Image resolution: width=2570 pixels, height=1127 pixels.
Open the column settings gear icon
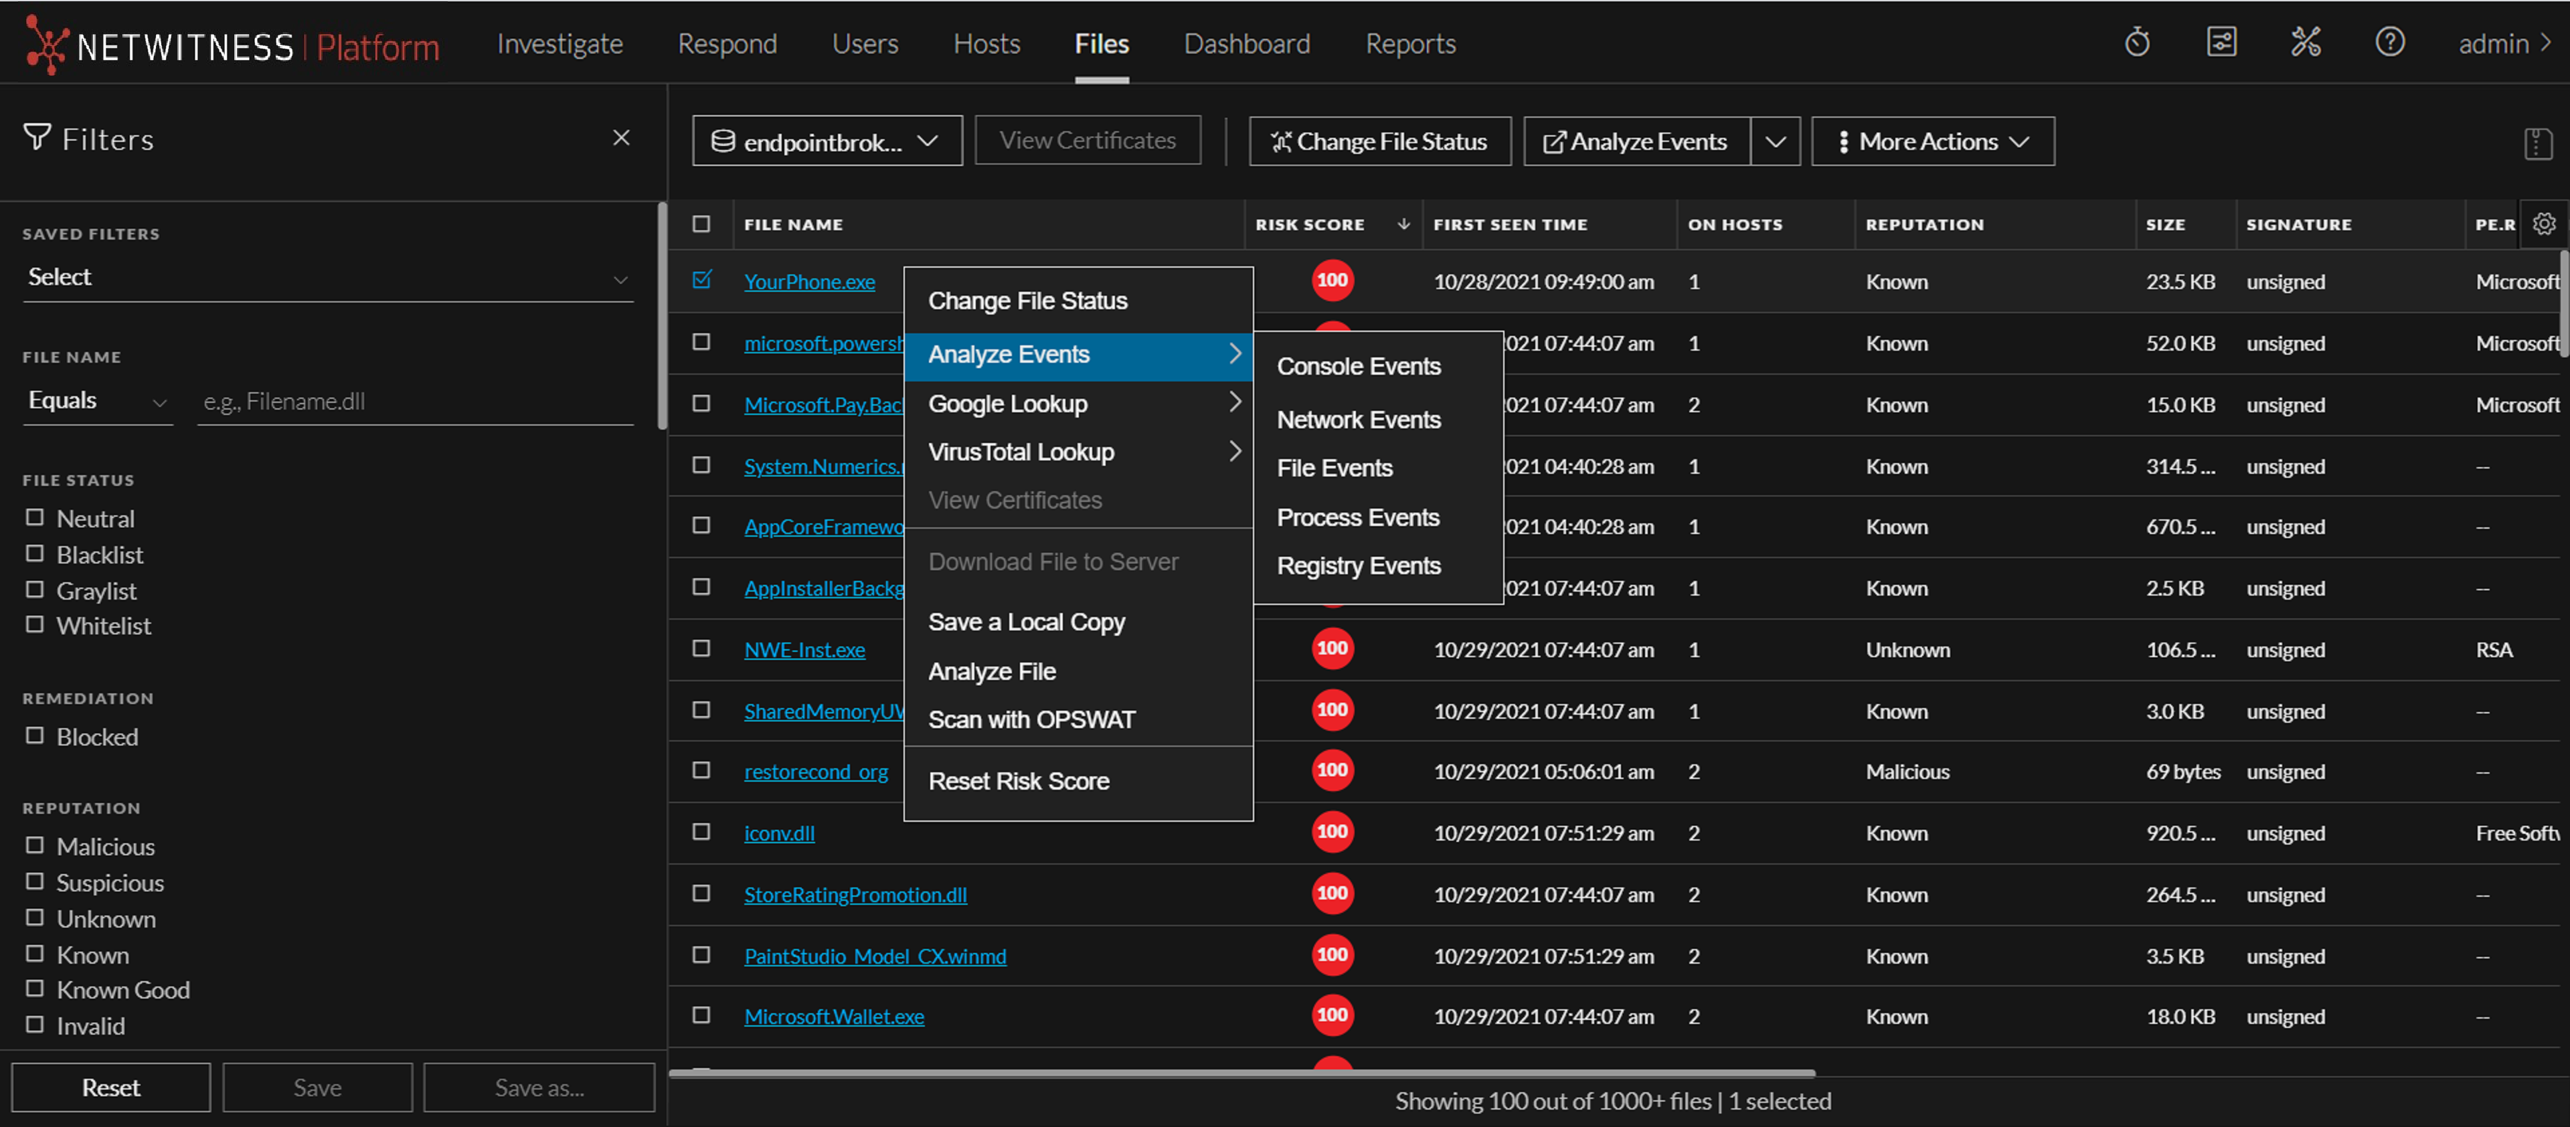coord(2543,224)
